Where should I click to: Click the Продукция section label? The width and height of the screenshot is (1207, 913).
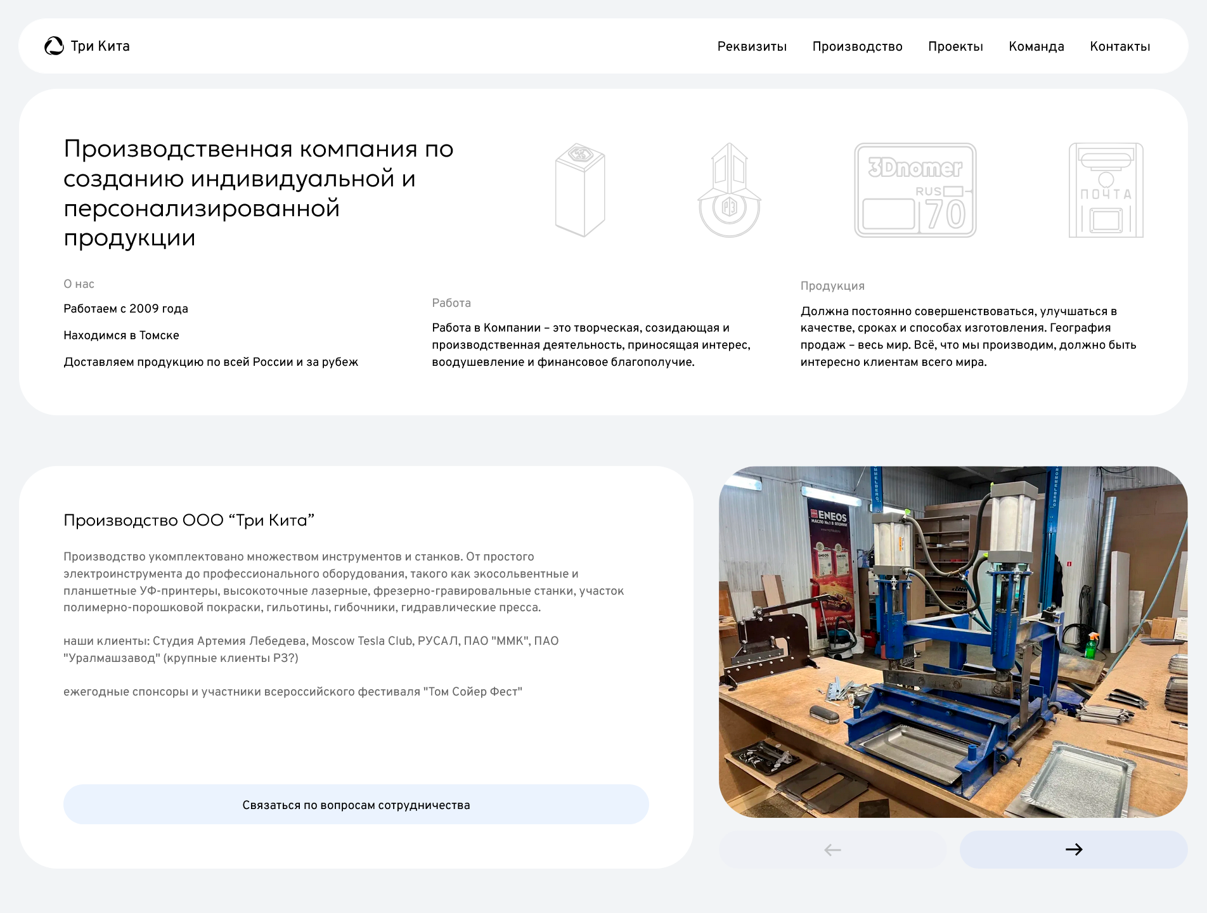[832, 286]
